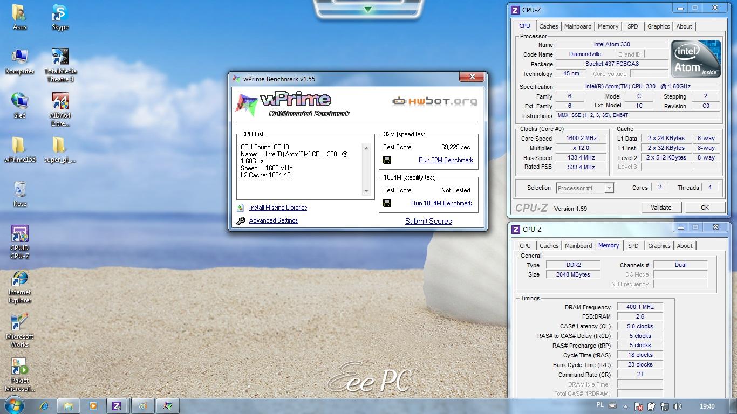This screenshot has height=414, width=737.
Task: Click the icon beside Install Missing Libraries
Action: pyautogui.click(x=241, y=208)
